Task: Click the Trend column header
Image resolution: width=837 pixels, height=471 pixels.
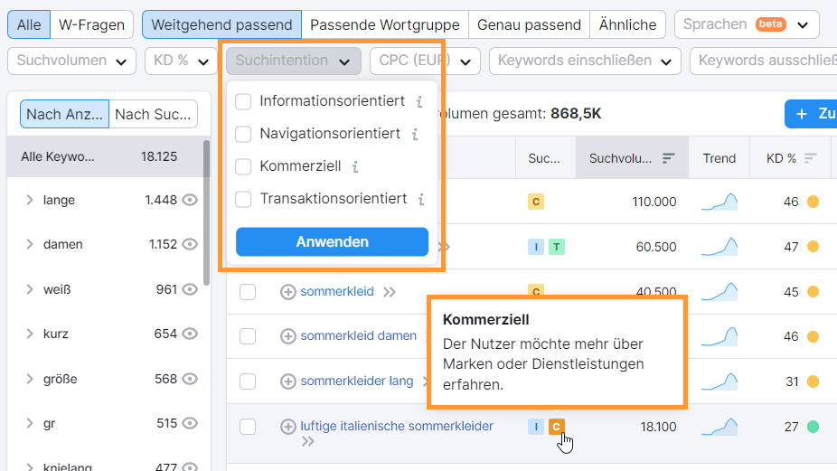Action: pos(719,158)
